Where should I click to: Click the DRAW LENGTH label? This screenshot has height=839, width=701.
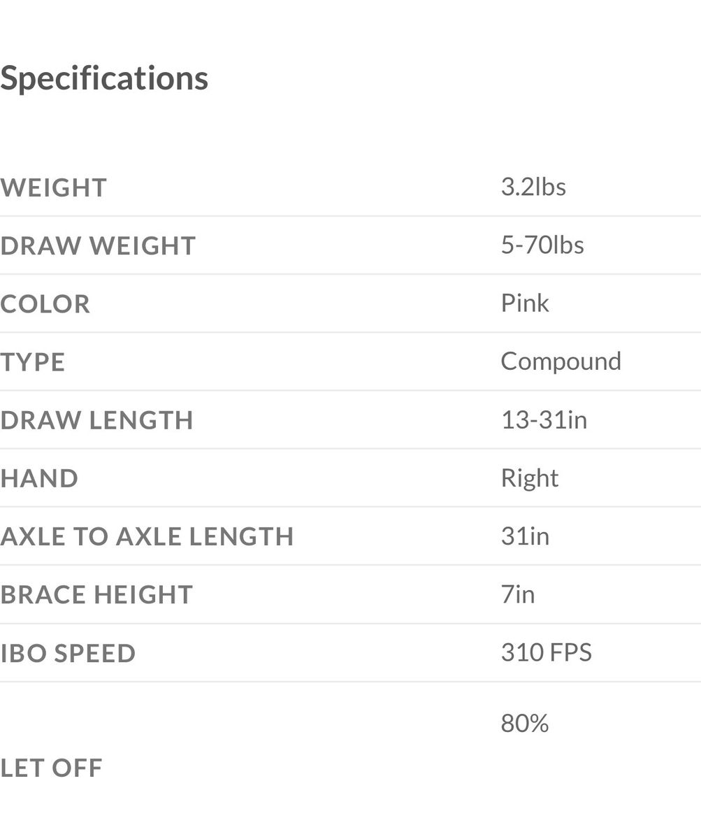pyautogui.click(x=96, y=420)
